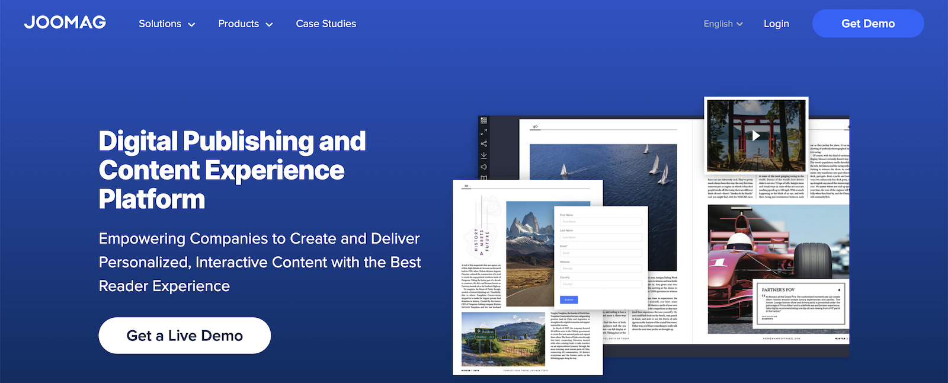
Task: Click the Email field in the form
Action: pyautogui.click(x=600, y=253)
